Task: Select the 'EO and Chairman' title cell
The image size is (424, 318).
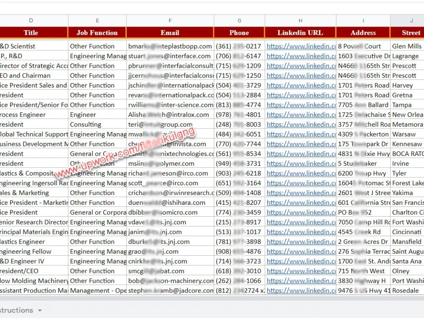Action: pyautogui.click(x=34, y=76)
